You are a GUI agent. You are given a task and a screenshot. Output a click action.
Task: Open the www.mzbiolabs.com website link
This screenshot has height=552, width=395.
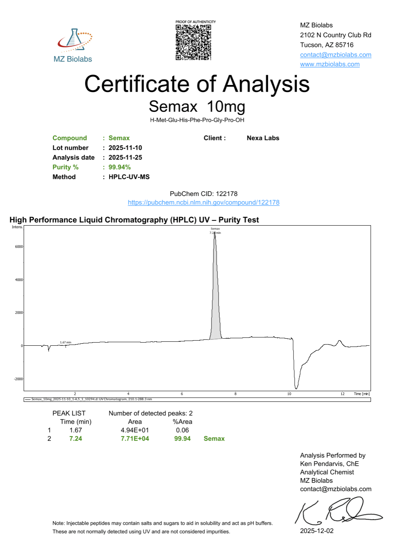coord(329,64)
